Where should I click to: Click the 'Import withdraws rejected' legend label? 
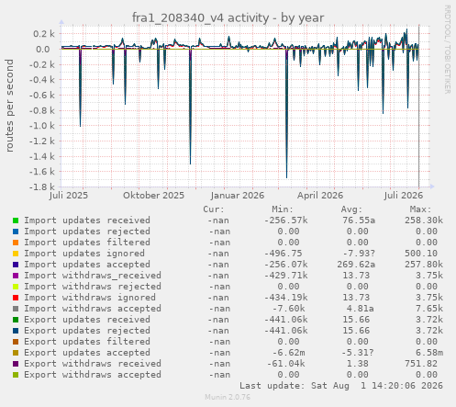point(93,287)
